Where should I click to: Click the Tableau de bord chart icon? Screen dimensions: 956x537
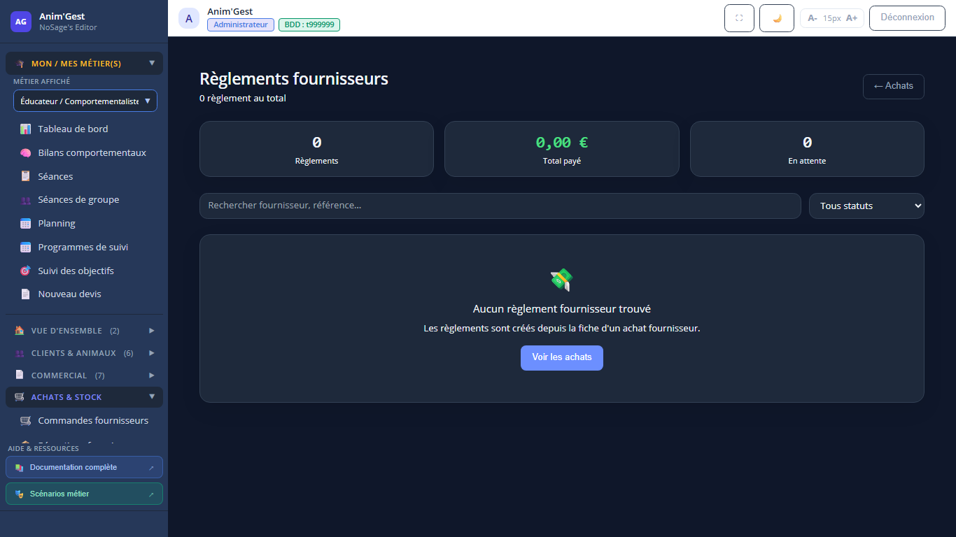click(25, 129)
